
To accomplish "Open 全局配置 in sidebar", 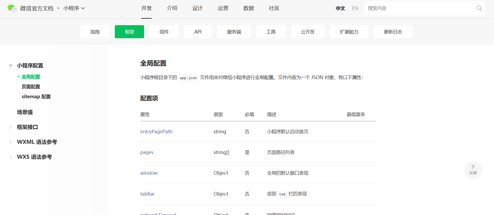I will 31,77.
